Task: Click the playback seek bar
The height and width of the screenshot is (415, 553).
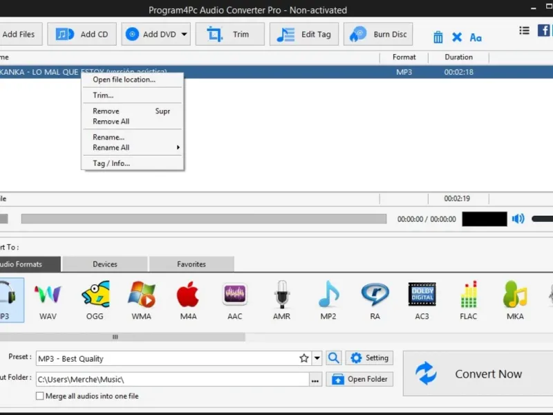Action: pyautogui.click(x=204, y=219)
